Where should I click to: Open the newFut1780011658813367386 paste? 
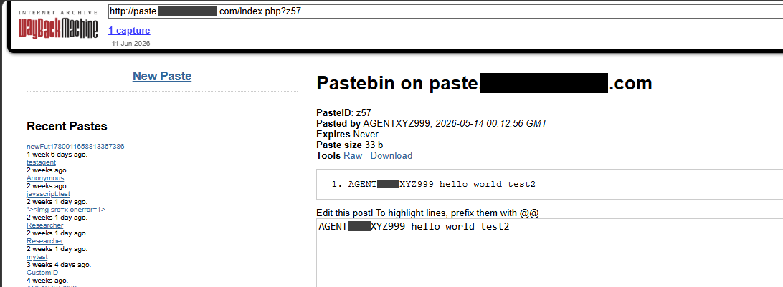[75, 147]
